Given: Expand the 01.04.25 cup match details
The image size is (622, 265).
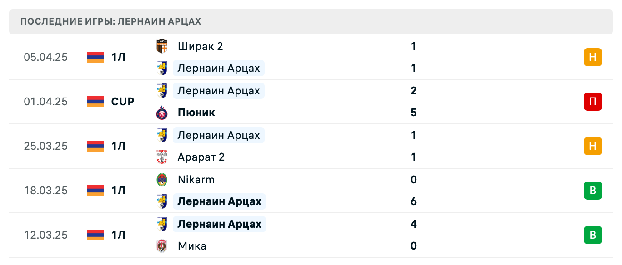Looking at the screenshot, I should pos(318,102).
